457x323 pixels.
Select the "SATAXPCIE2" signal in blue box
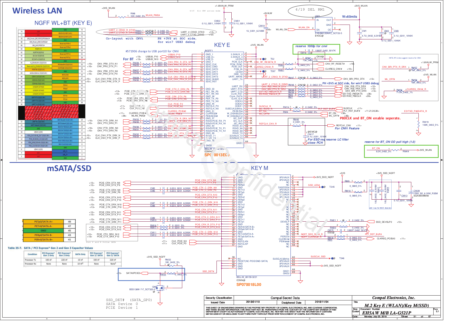pyautogui.click(x=133, y=273)
